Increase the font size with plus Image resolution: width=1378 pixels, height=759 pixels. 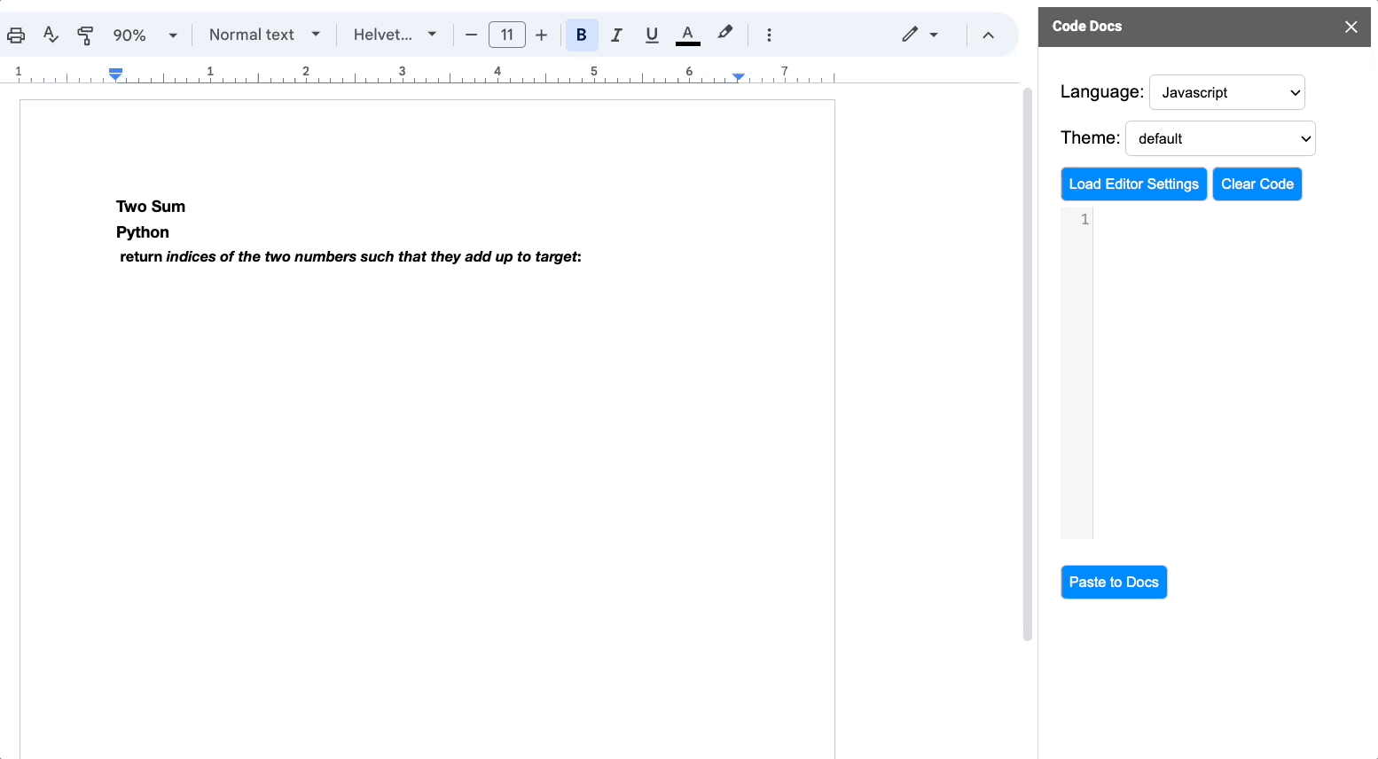[542, 35]
